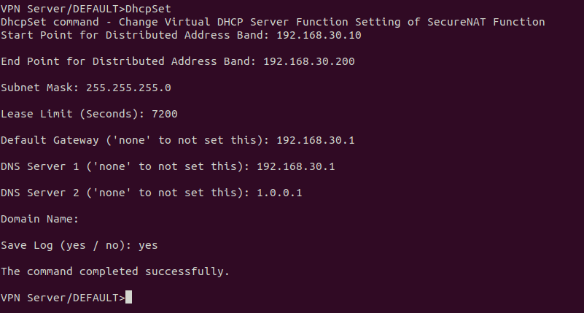This screenshot has width=584, height=313.
Task: Click the Save Log answer 'yes'
Action: point(148,245)
